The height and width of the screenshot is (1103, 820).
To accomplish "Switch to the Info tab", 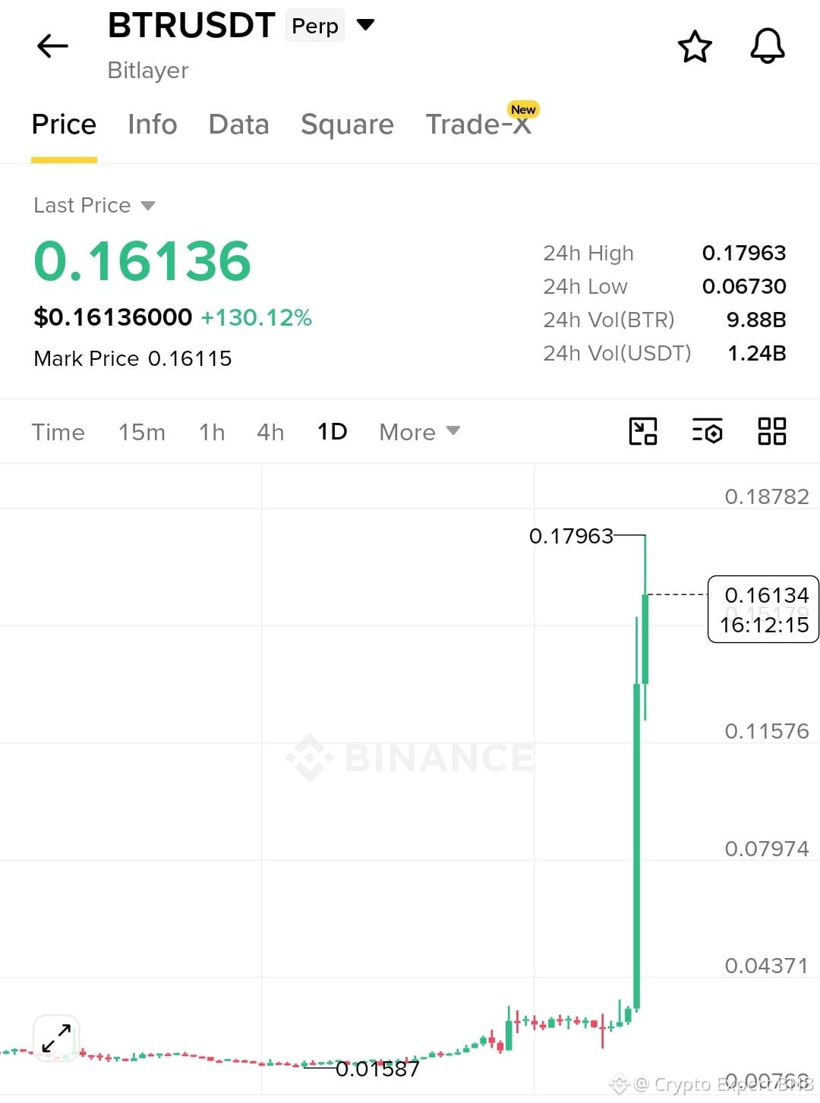I will [x=153, y=124].
